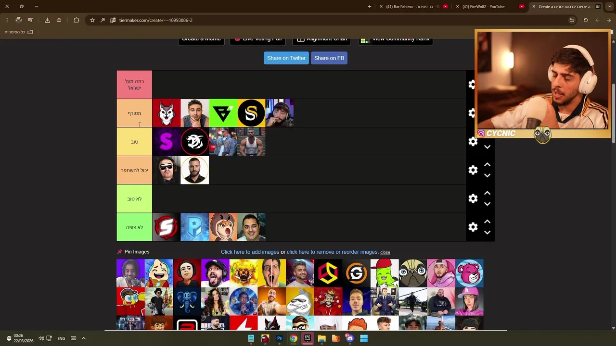The width and height of the screenshot is (616, 346).
Task: Select the Create a tier list tab
Action: [x=565, y=6]
